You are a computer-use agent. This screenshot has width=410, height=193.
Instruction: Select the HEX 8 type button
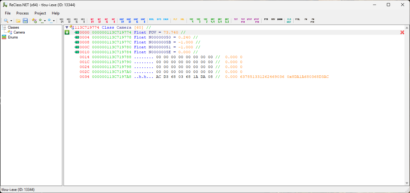pos(83,21)
